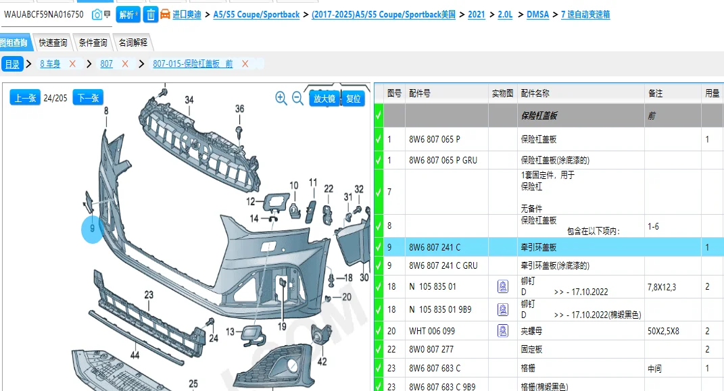Remove the 807-015 breadcrumb with X
The height and width of the screenshot is (391, 724).
pyautogui.click(x=245, y=63)
